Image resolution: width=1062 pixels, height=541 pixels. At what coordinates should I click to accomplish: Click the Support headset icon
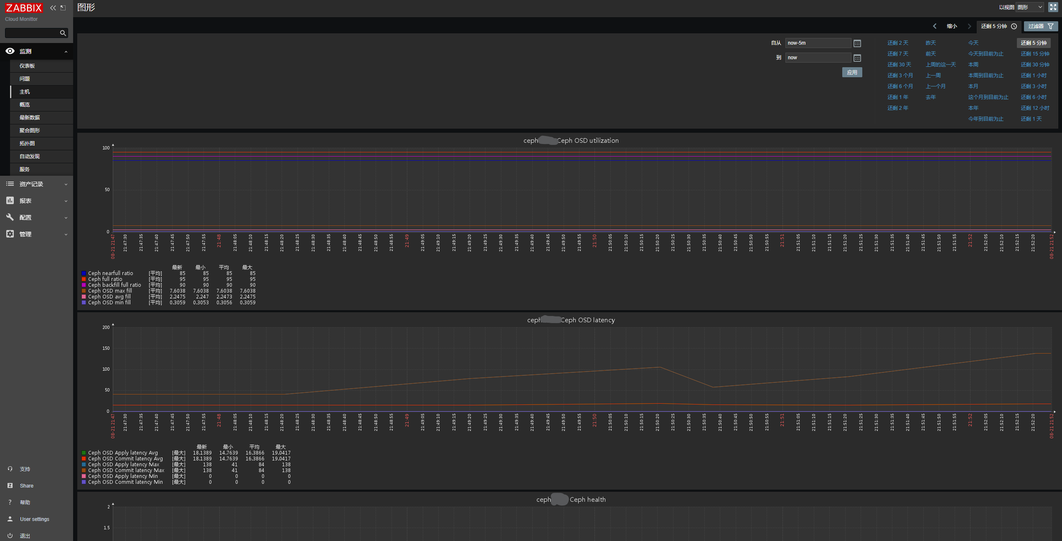pos(10,469)
